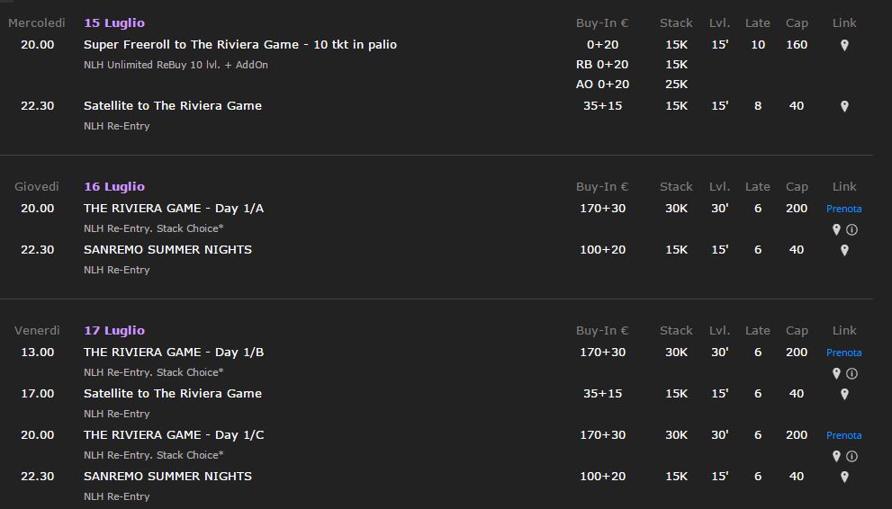The height and width of the screenshot is (509, 892).
Task: Open THE RIVIERA GAME - Day 1/C title
Action: (x=174, y=435)
